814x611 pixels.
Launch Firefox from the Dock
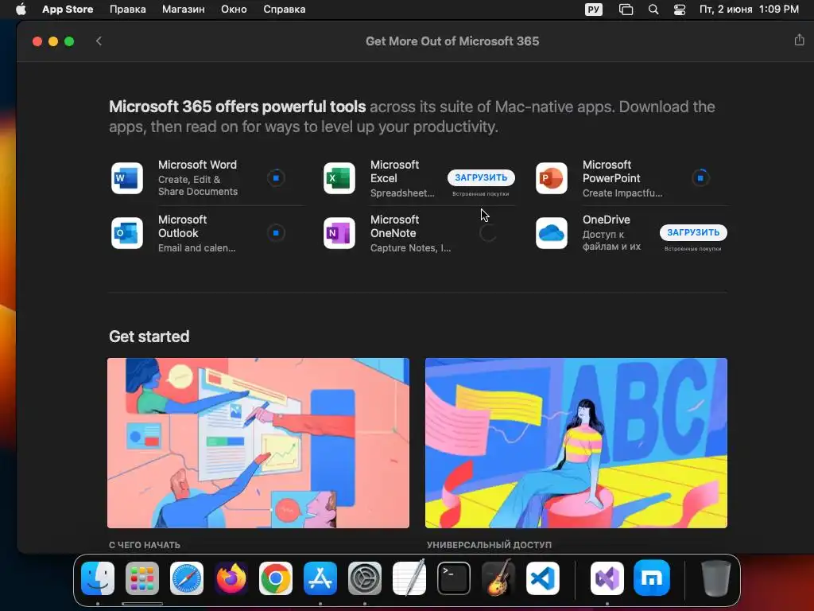pos(231,578)
